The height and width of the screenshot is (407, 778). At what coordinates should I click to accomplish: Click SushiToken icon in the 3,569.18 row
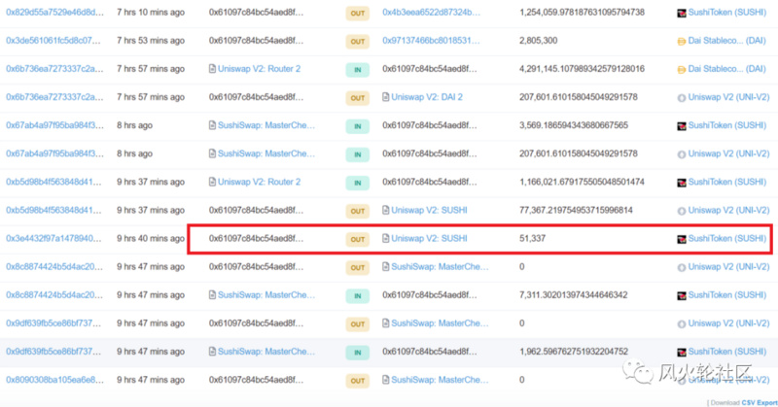(682, 126)
